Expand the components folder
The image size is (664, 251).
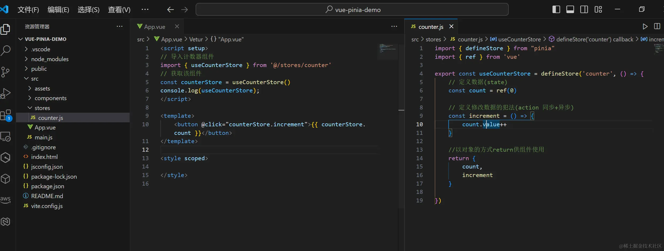30,98
